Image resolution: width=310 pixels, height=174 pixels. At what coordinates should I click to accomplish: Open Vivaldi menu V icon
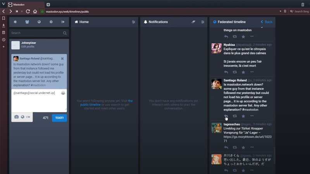[3, 4]
